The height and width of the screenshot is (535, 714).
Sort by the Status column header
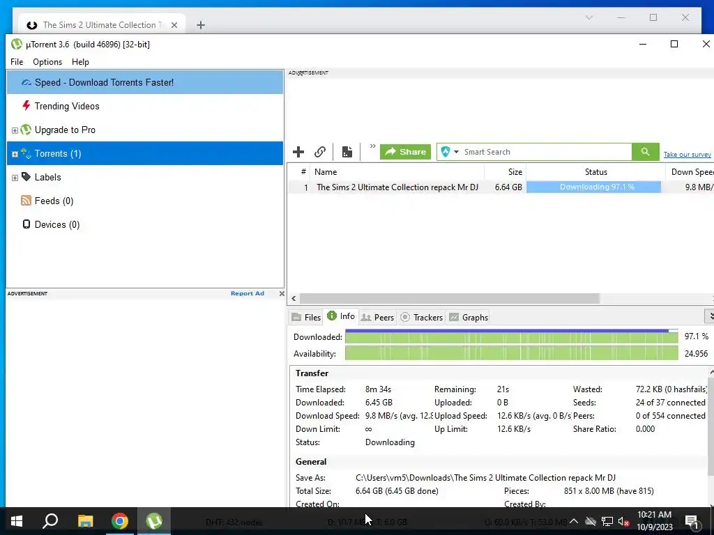coord(595,172)
